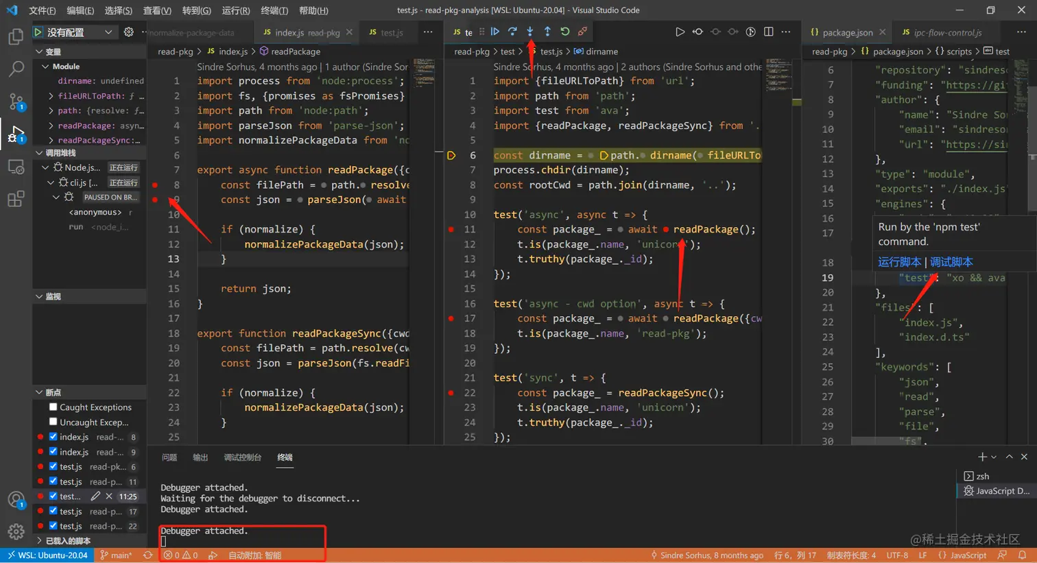
Task: Click the main branch indicator in the status bar
Action: tap(118, 555)
